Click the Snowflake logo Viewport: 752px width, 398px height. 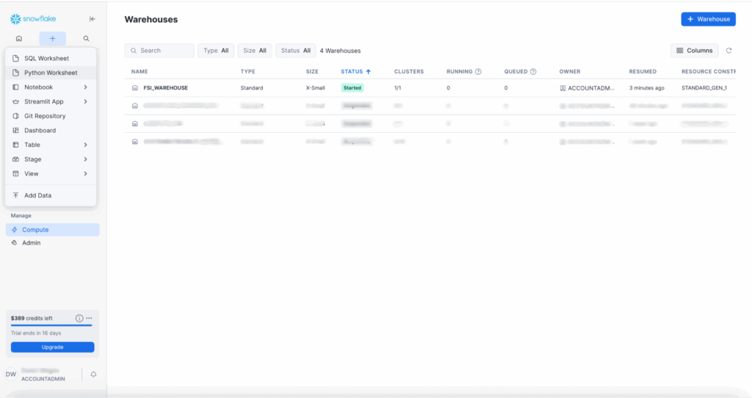[x=33, y=18]
